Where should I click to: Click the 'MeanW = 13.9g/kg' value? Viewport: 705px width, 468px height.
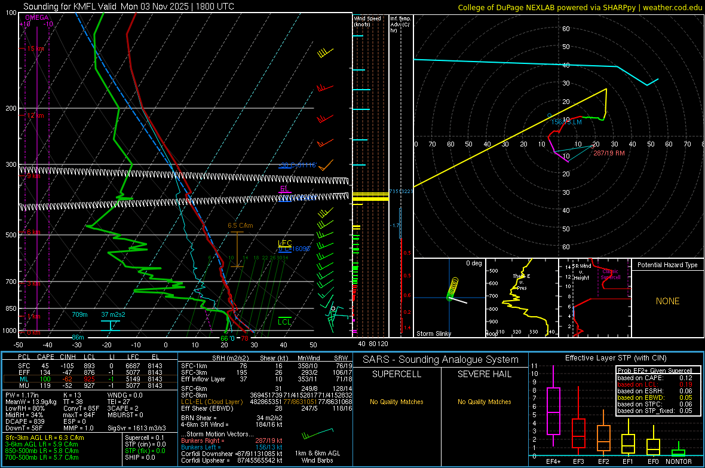point(32,402)
